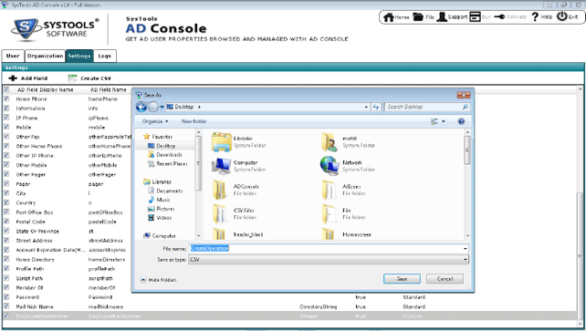Switch to the Settings tab
The width and height of the screenshot is (586, 331).
(x=79, y=56)
